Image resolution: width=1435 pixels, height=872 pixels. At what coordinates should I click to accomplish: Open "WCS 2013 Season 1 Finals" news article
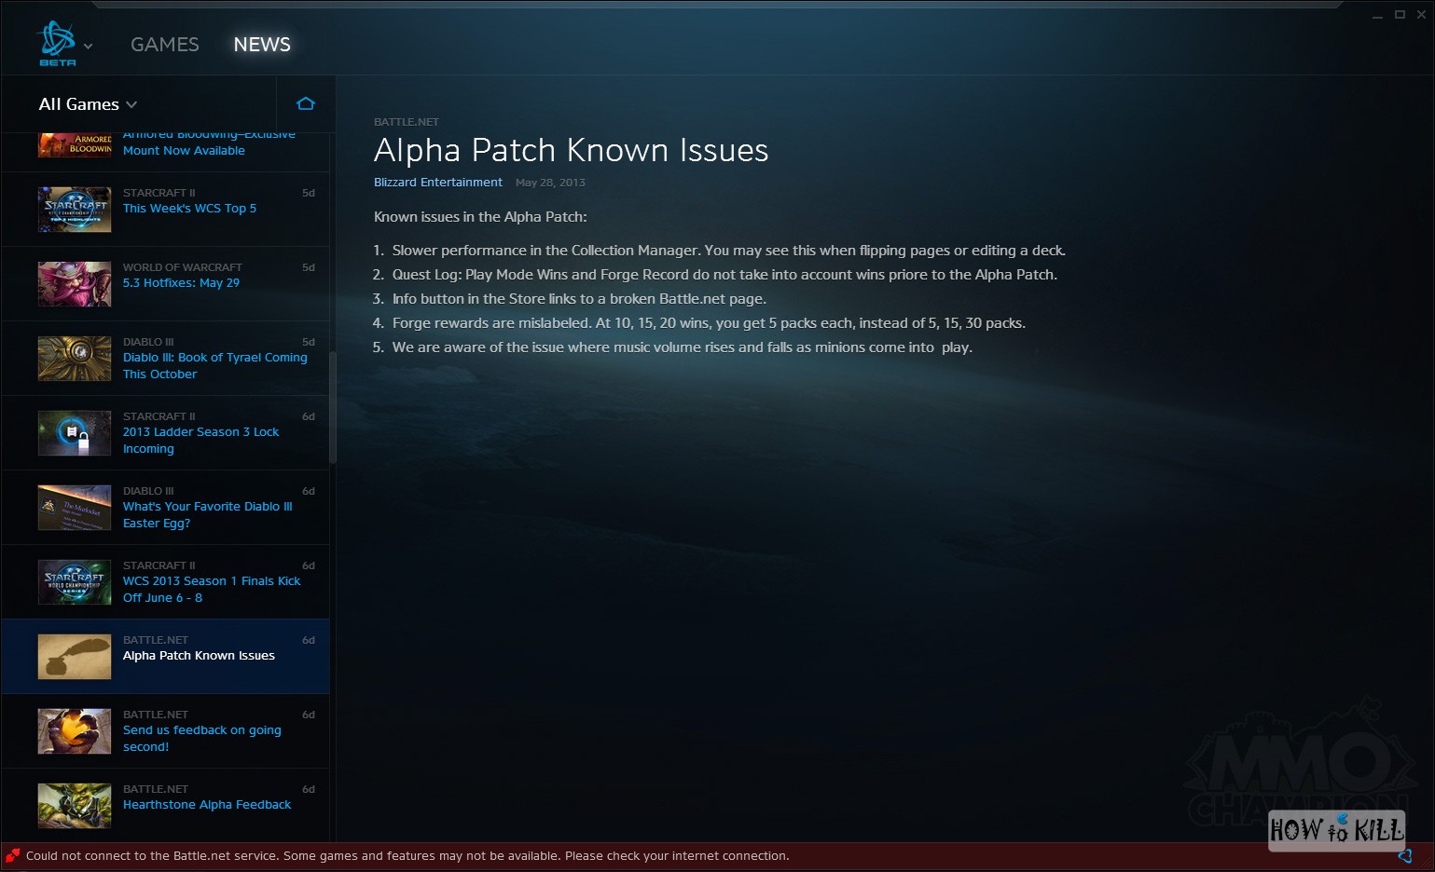(211, 589)
